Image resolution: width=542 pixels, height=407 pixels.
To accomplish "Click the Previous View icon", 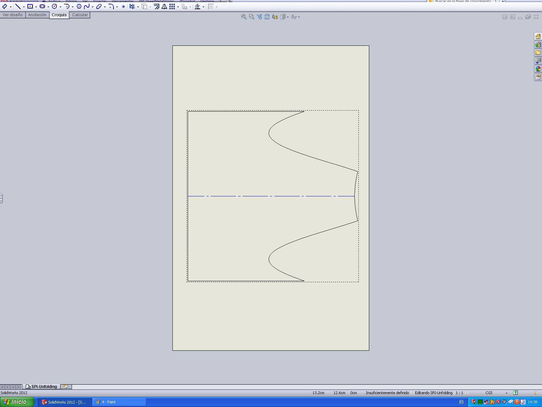I will (x=259, y=17).
